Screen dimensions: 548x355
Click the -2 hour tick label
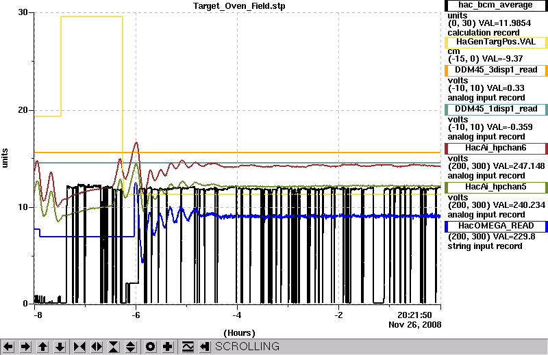(338, 315)
